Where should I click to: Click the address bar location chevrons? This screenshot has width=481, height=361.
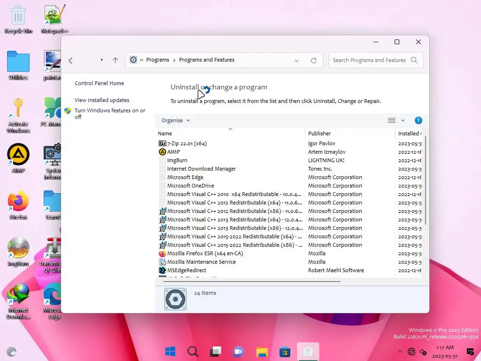click(141, 60)
